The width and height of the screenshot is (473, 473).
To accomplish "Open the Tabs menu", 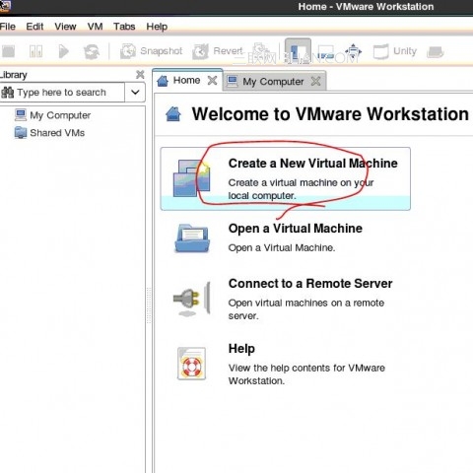I will pos(124,27).
